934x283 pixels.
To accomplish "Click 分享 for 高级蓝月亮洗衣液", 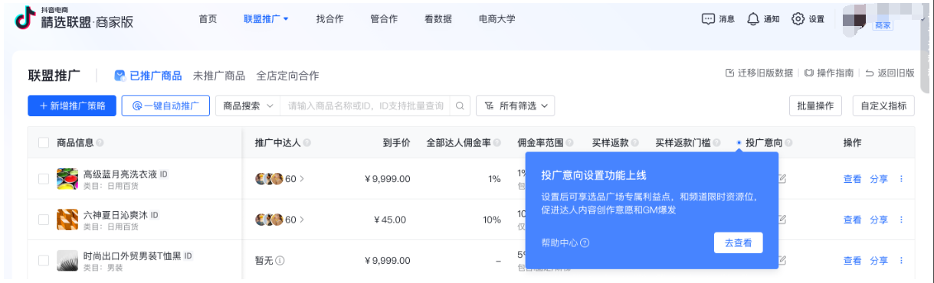I will point(879,178).
